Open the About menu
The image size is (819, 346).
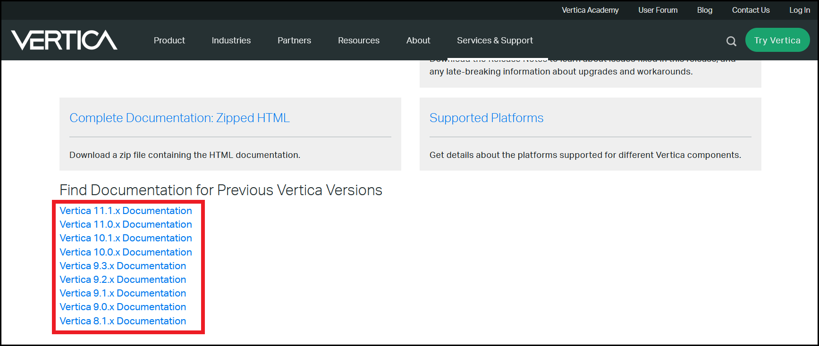[x=418, y=41]
